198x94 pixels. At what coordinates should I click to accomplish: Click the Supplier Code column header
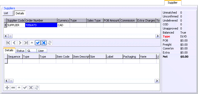click(x=16, y=20)
